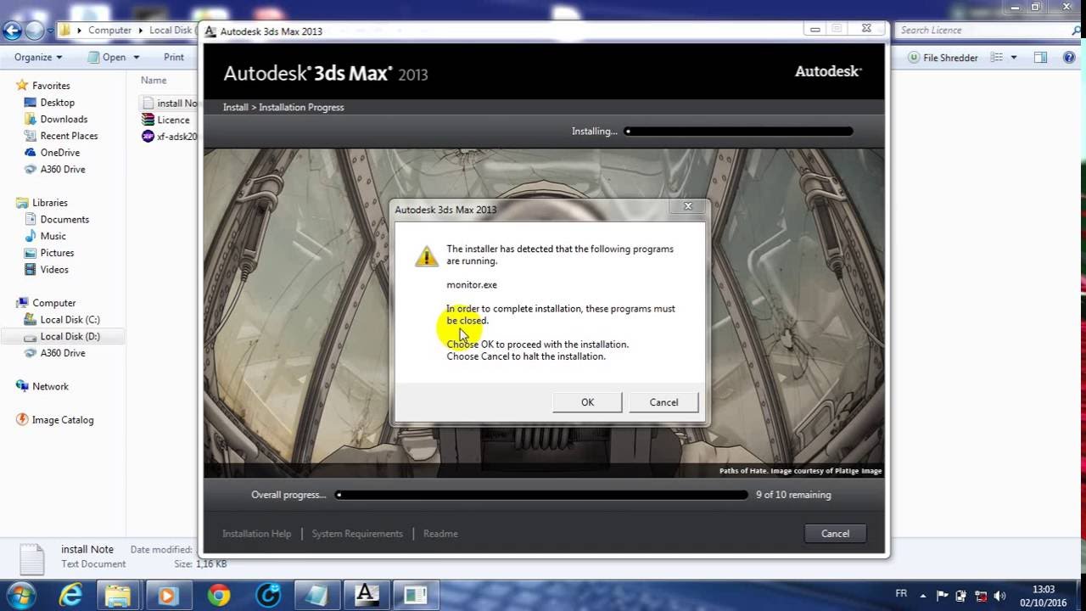Open A360 Drive under Favorites
1086x611 pixels.
click(63, 170)
